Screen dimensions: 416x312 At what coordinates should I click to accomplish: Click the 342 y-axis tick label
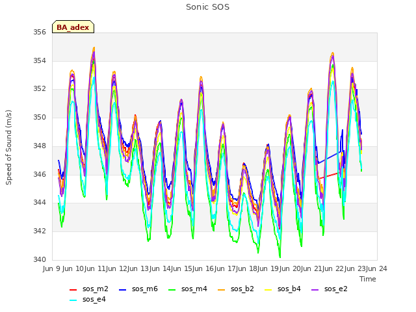(40, 231)
